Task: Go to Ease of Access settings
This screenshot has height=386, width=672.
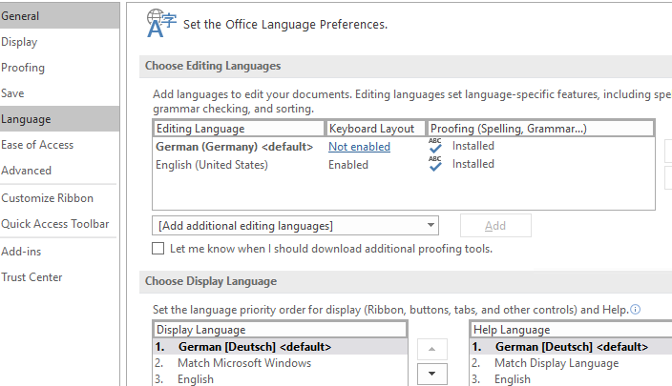Action: pos(37,145)
